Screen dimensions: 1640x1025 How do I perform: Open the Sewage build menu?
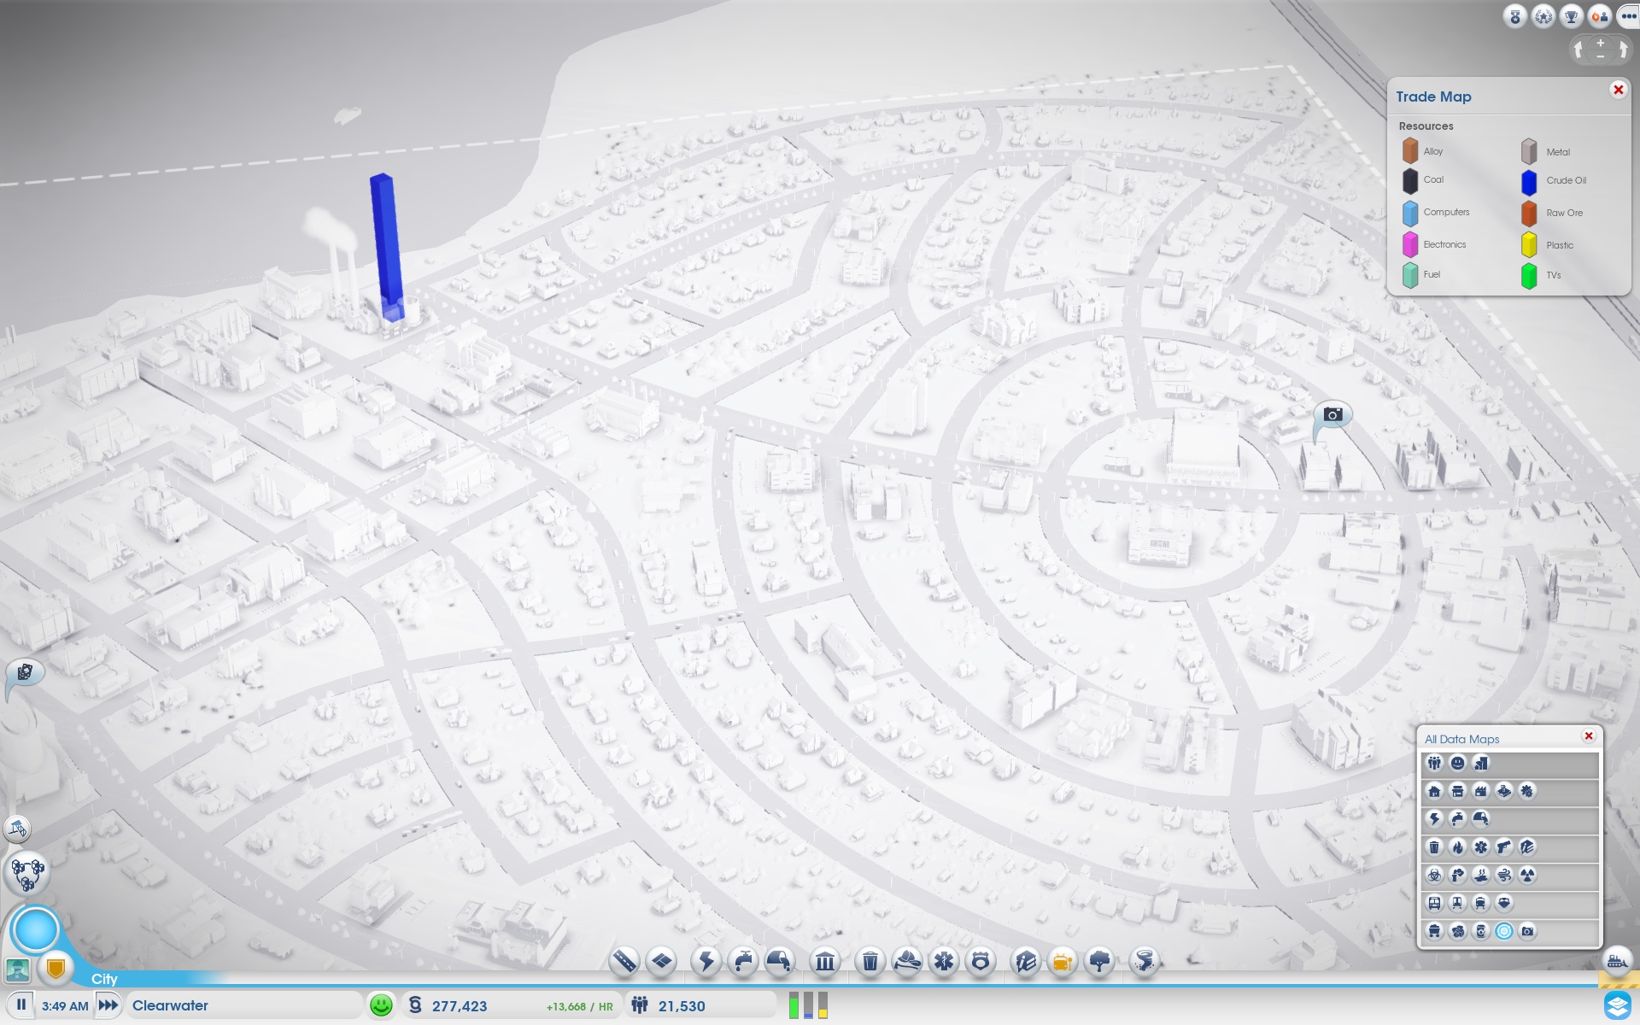coord(779,962)
